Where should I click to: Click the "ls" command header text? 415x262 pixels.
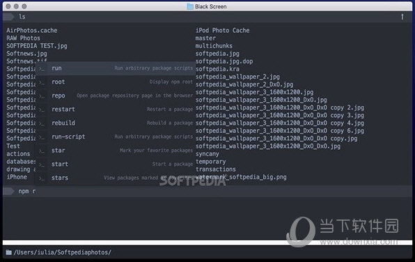click(22, 17)
